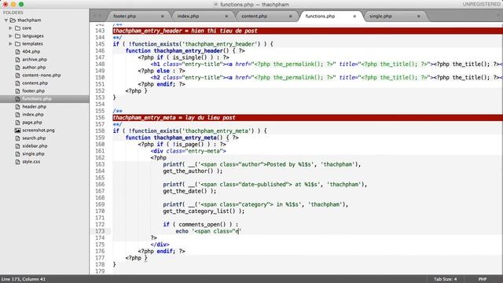Image resolution: width=503 pixels, height=283 pixels.
Task: Click the thachpham folder icon
Action: [13, 20]
